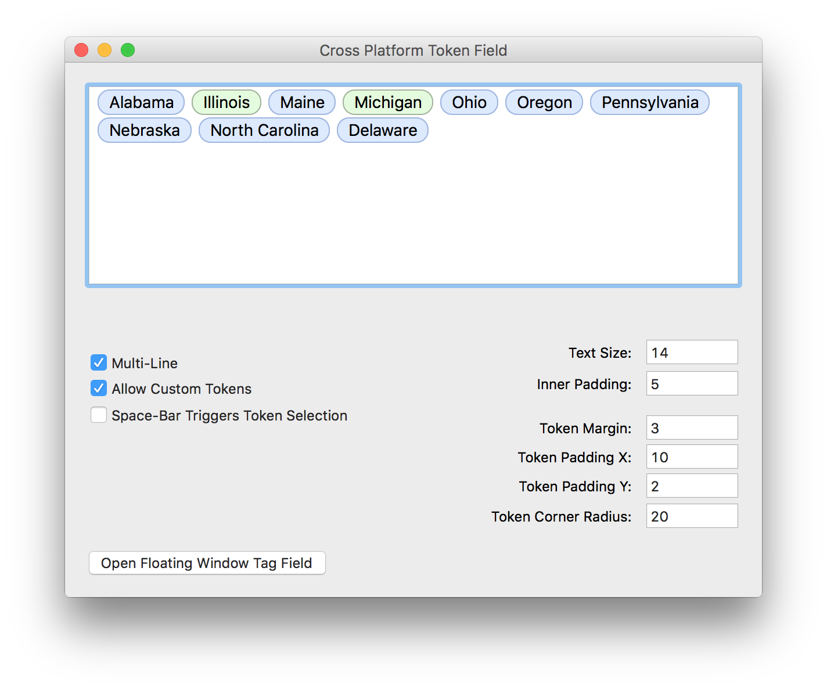Screen dimensions: 827x690
Task: Focus the Inner Padding field
Action: [x=692, y=383]
